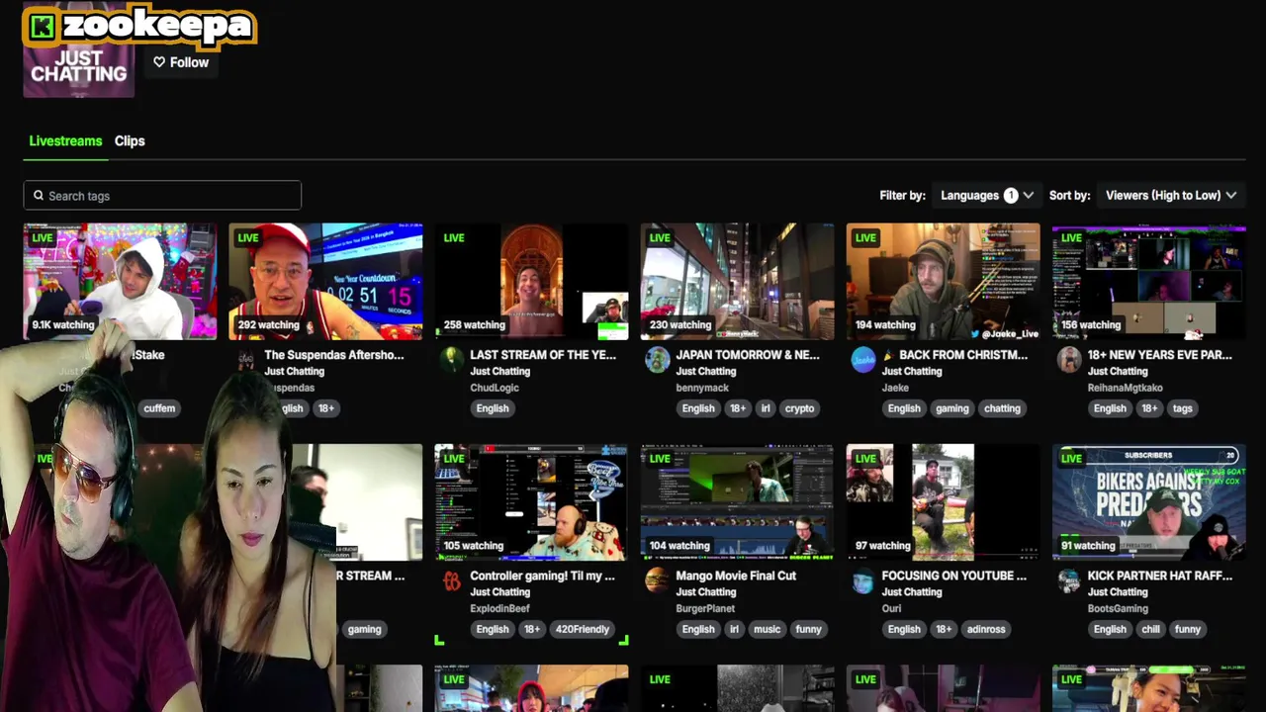This screenshot has height=712, width=1266.
Task: Select the funny tag on BurgerPlanet stream
Action: [x=808, y=629]
